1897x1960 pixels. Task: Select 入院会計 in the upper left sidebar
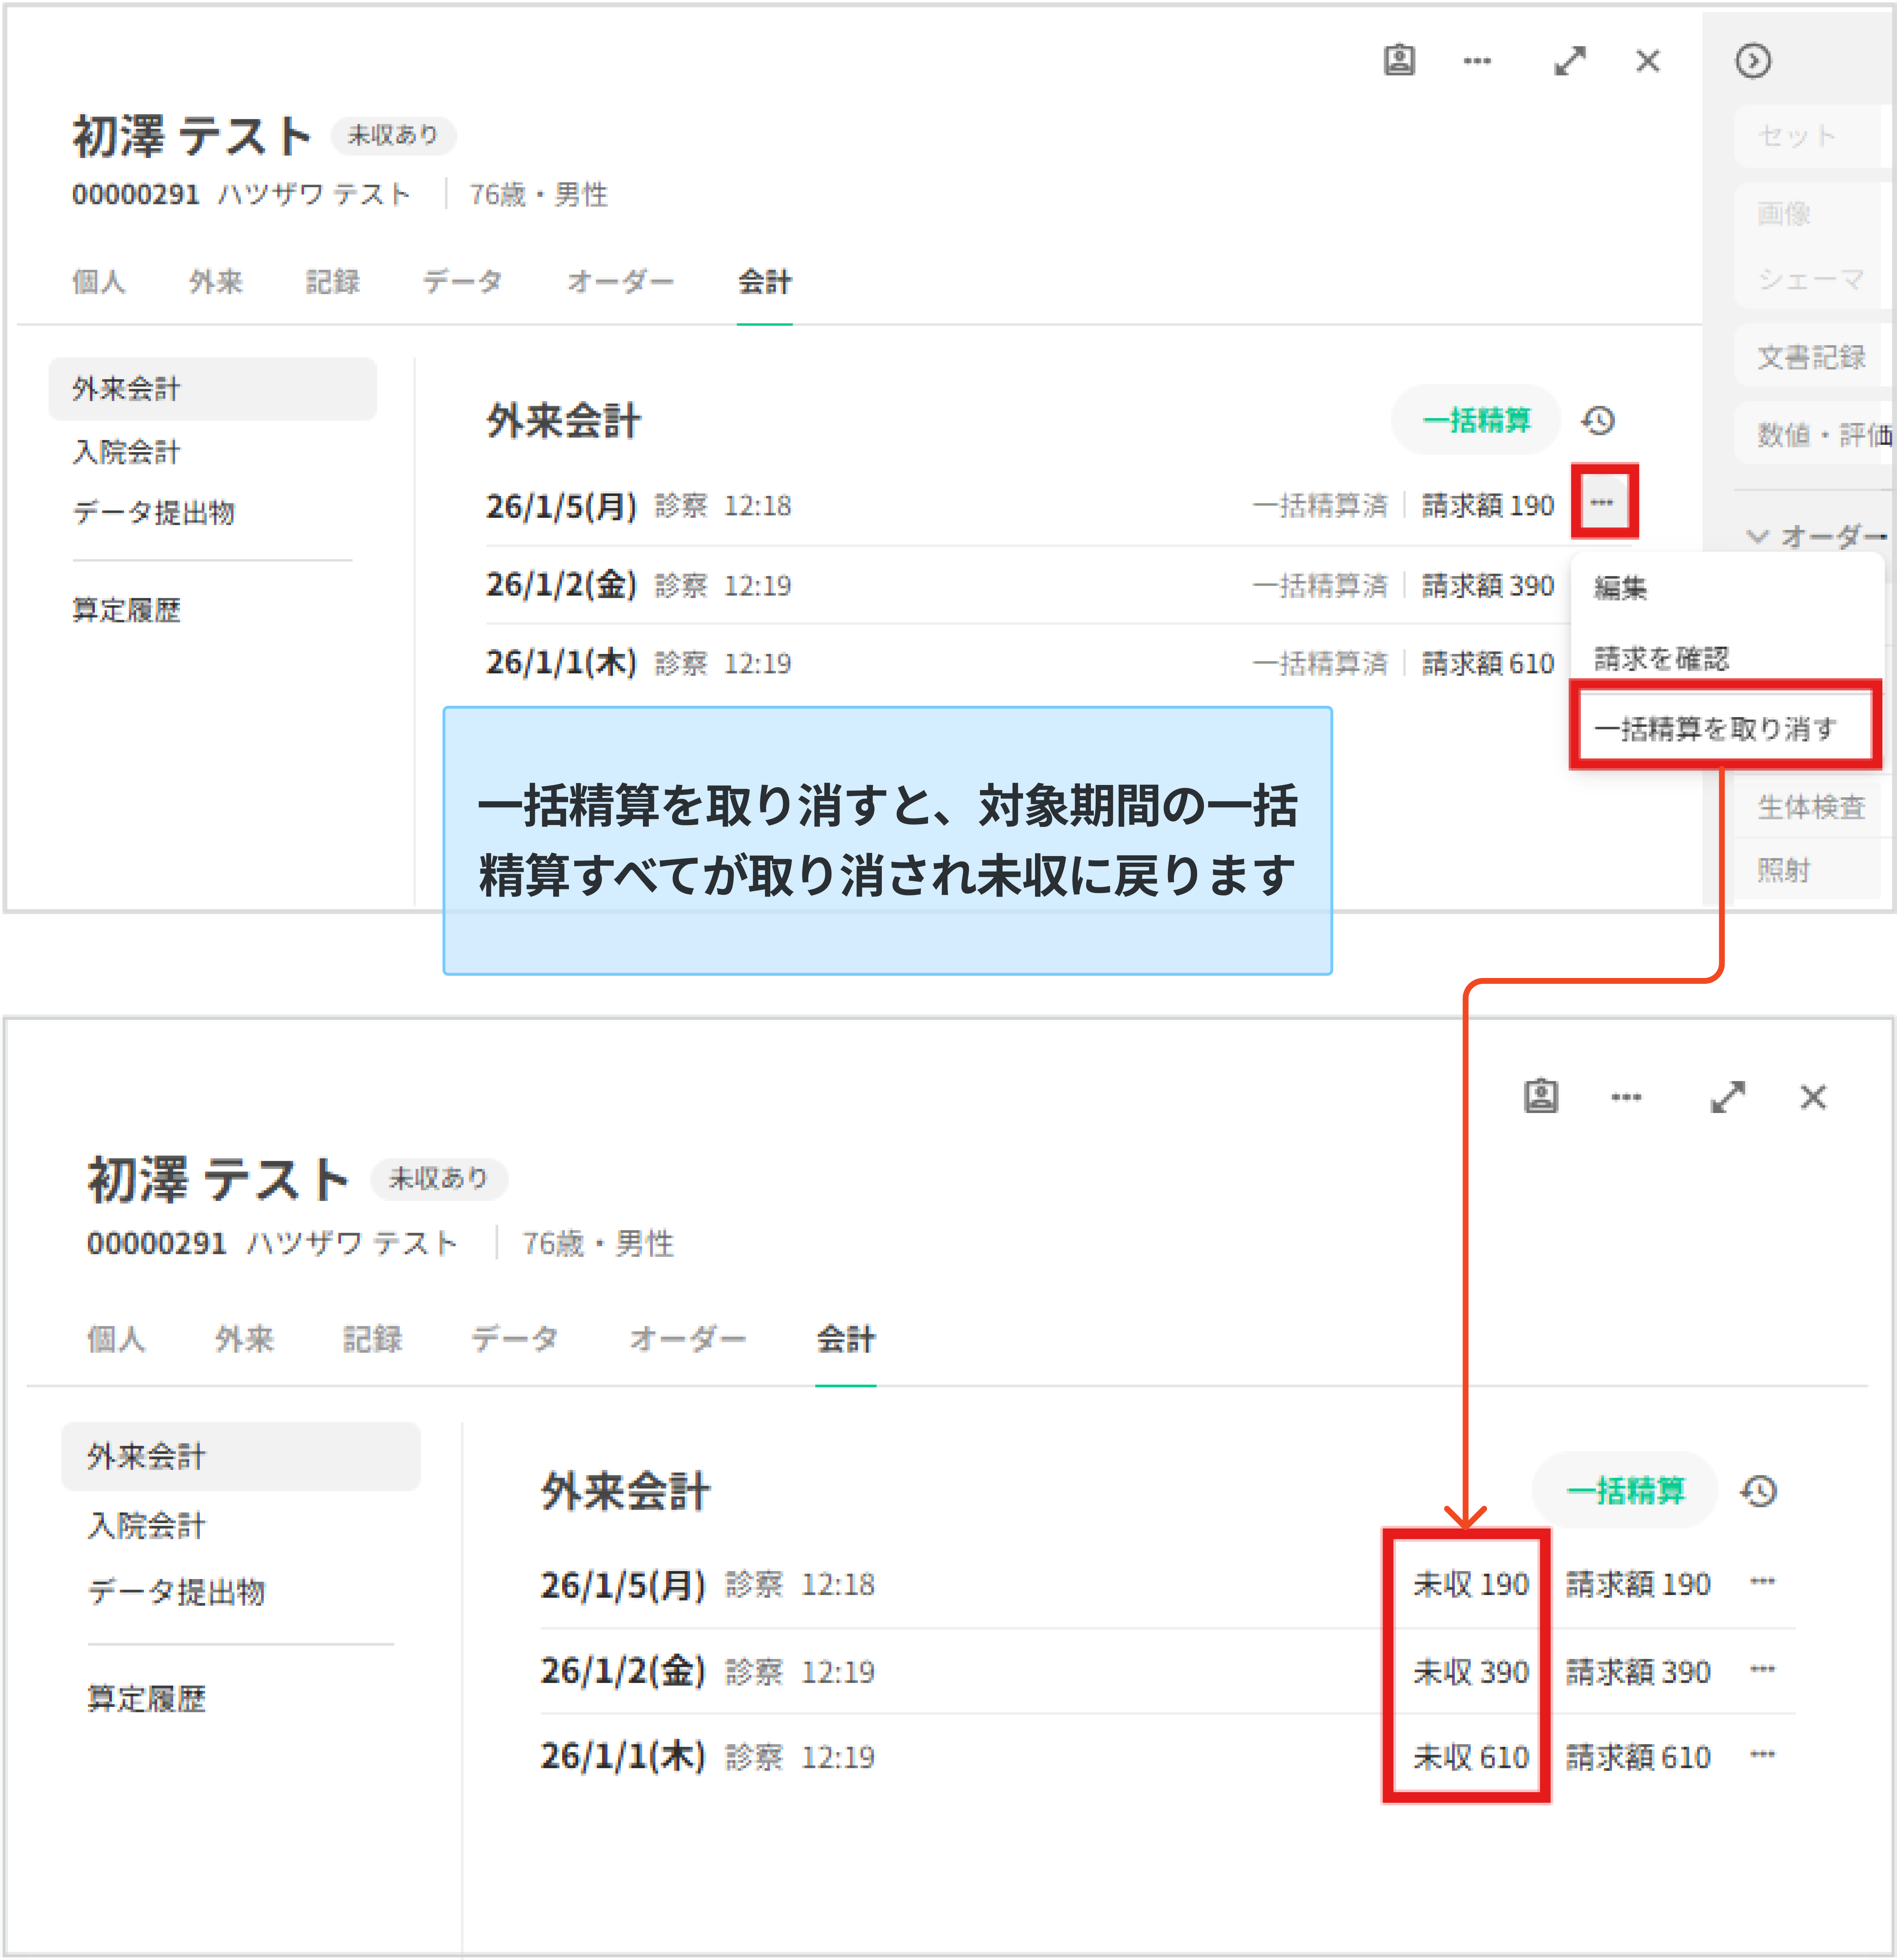pyautogui.click(x=126, y=452)
